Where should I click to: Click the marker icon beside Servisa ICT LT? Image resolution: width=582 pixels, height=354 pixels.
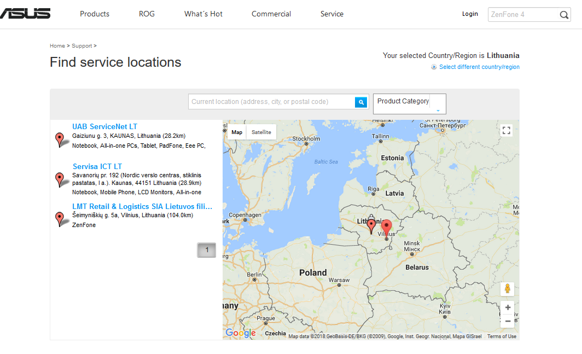pyautogui.click(x=61, y=179)
